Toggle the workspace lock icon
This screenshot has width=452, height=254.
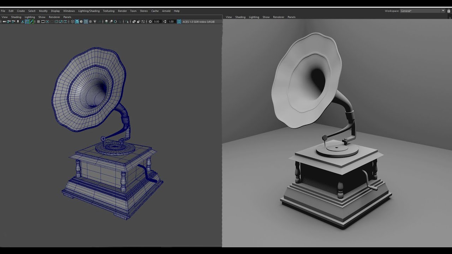[x=449, y=11]
